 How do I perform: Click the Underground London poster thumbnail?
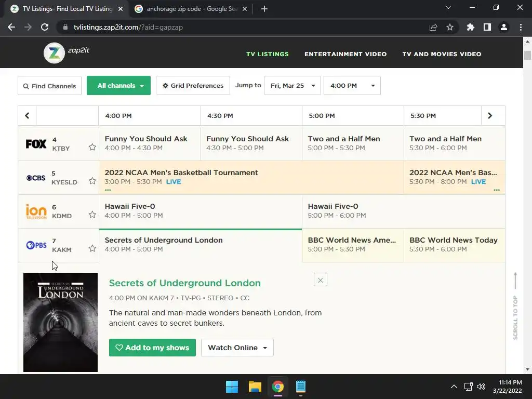tap(60, 322)
